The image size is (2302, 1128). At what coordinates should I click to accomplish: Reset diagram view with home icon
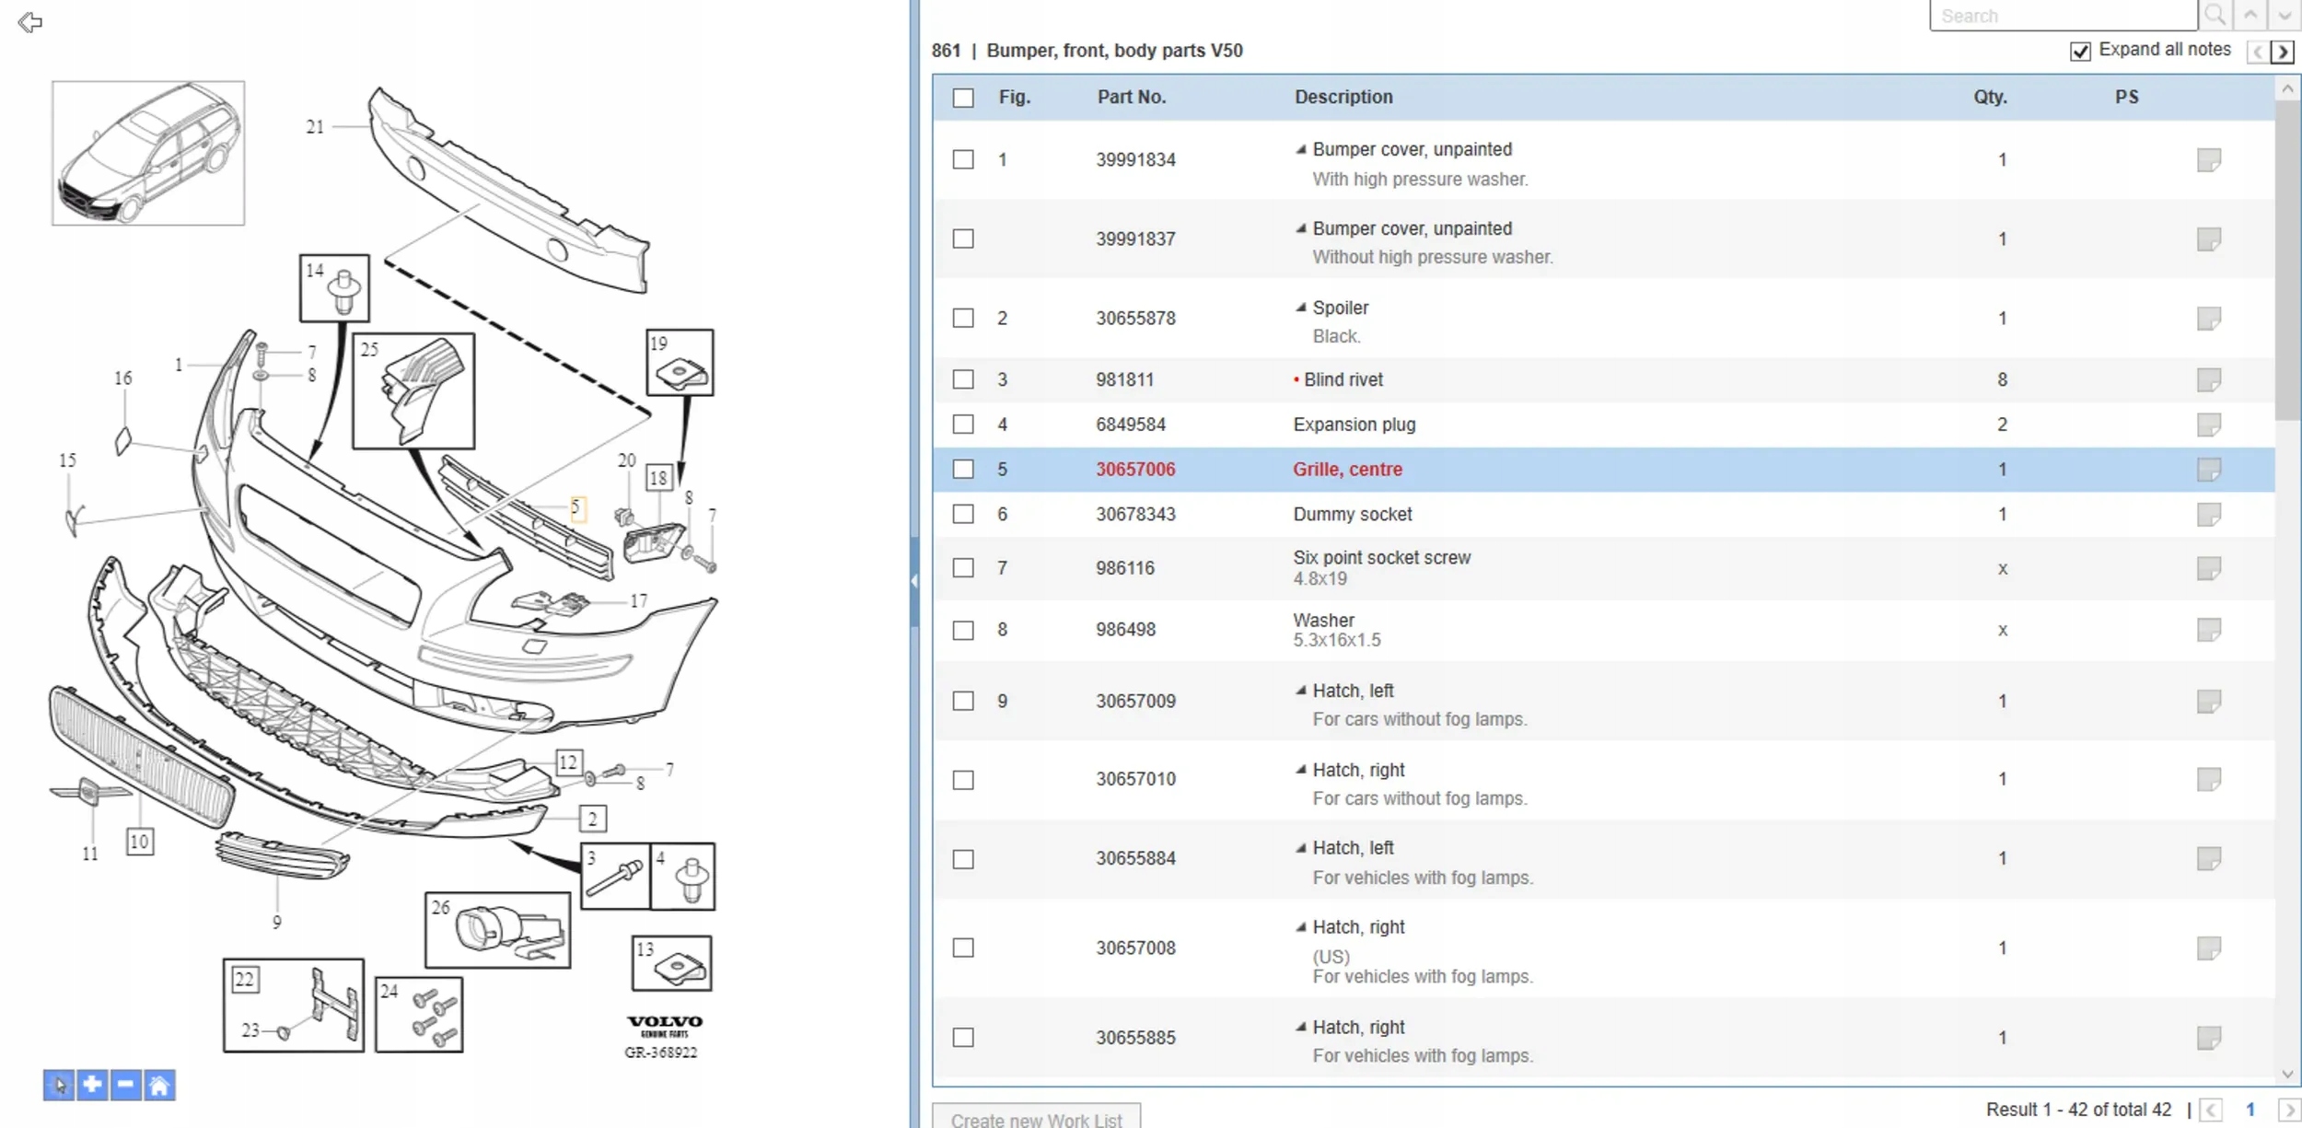click(x=159, y=1085)
